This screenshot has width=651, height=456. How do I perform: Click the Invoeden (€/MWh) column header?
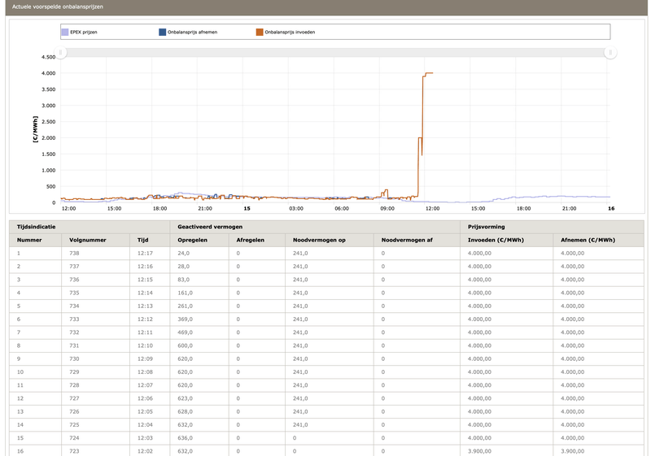(496, 240)
